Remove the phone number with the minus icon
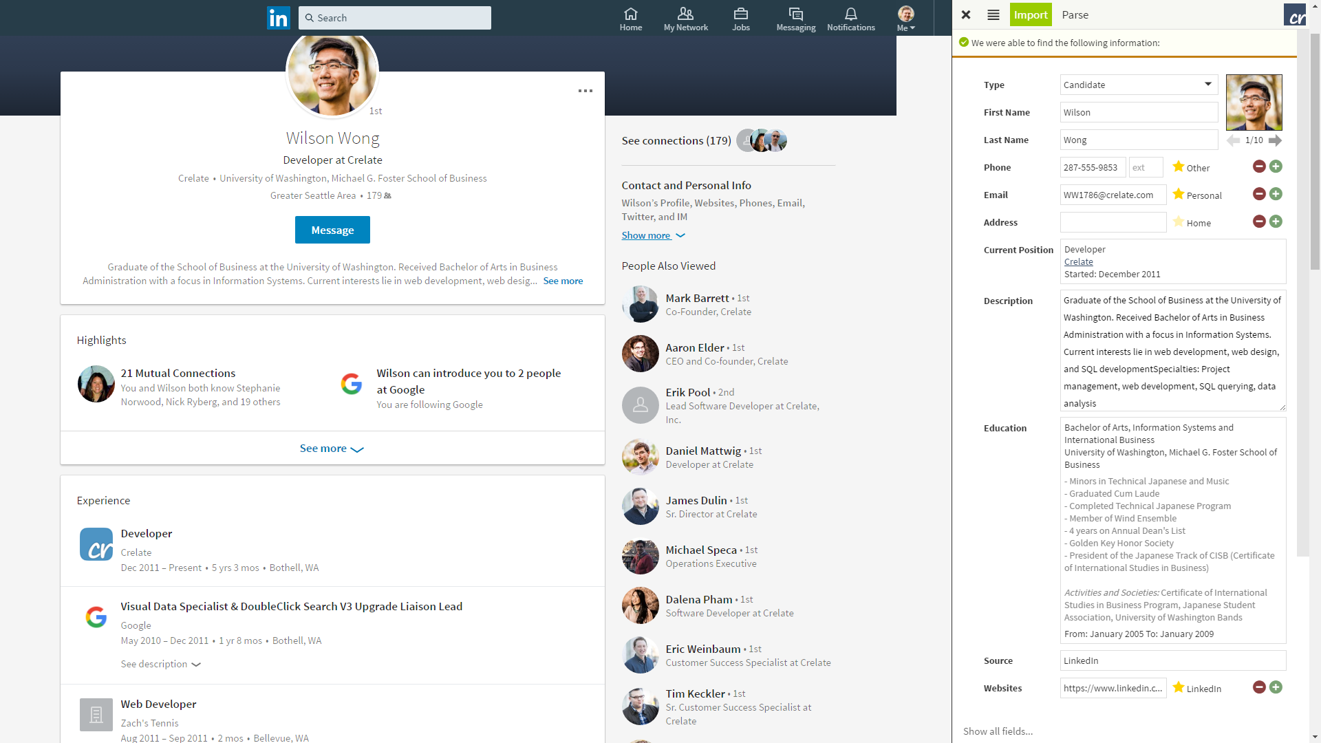1321x743 pixels. (x=1258, y=166)
